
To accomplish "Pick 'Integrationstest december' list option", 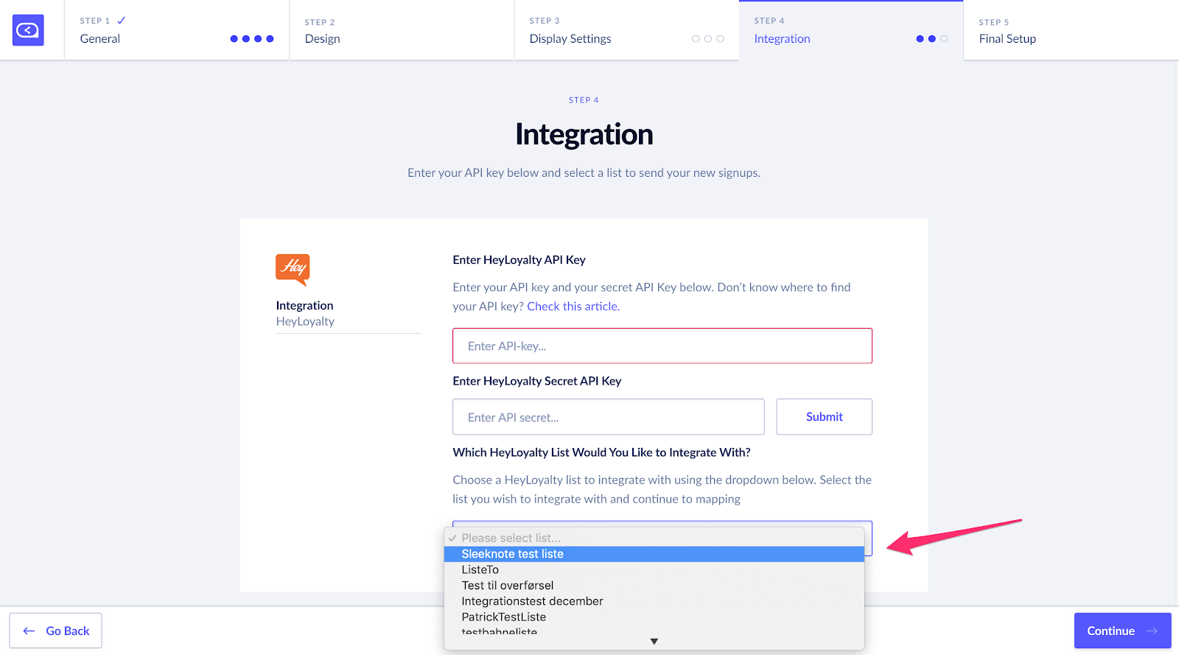I will 654,601.
